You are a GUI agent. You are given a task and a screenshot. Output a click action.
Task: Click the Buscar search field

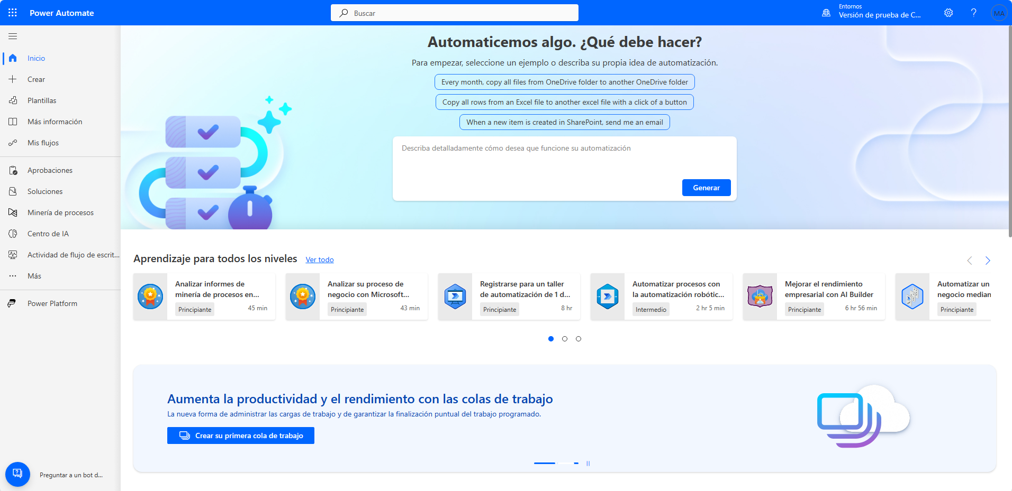[x=455, y=13]
